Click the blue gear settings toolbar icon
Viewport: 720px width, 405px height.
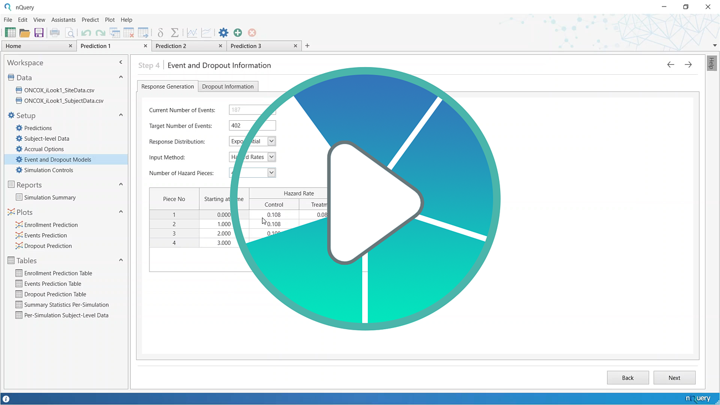tap(223, 33)
